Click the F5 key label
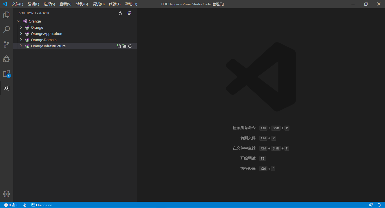This screenshot has height=208, width=385. click(262, 158)
